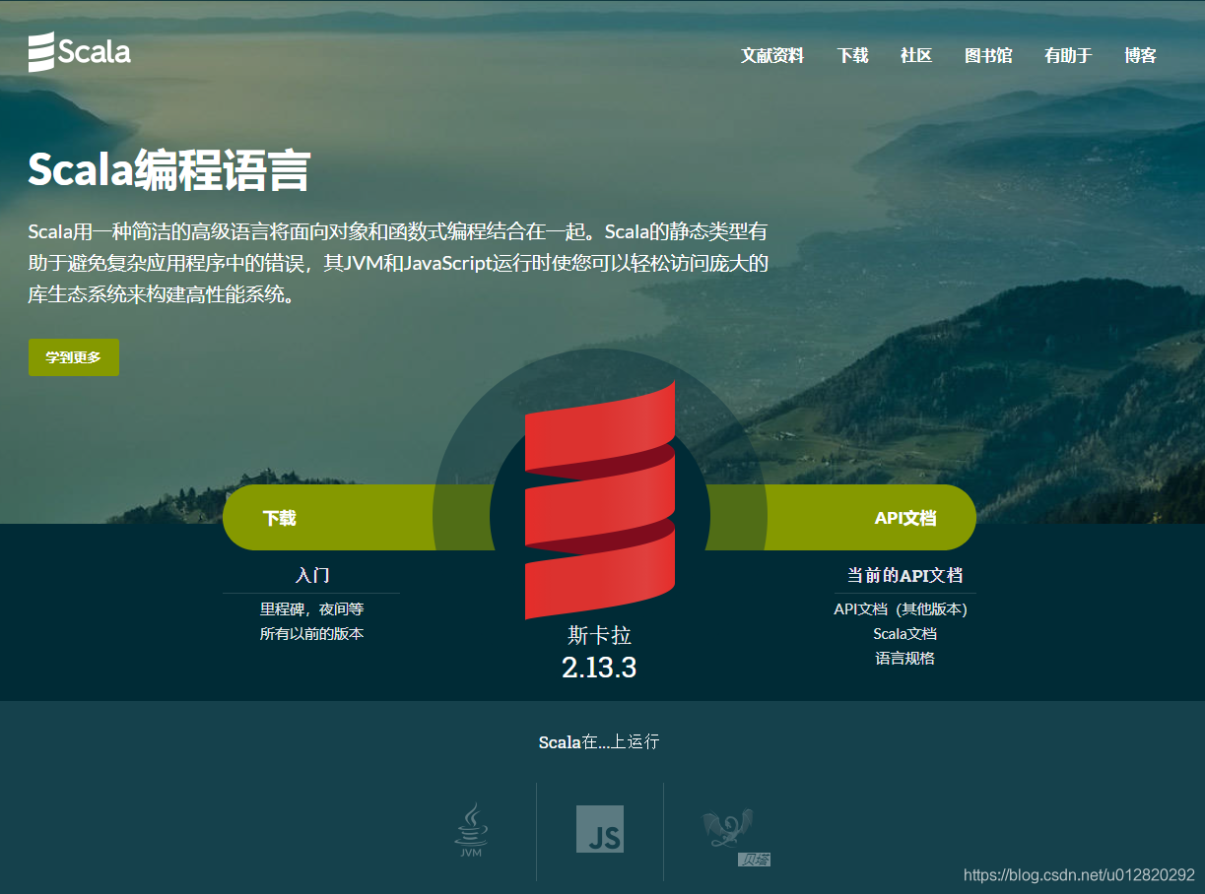The height and width of the screenshot is (894, 1205).
Task: Open the 所有以前的版本 link
Action: tap(312, 634)
